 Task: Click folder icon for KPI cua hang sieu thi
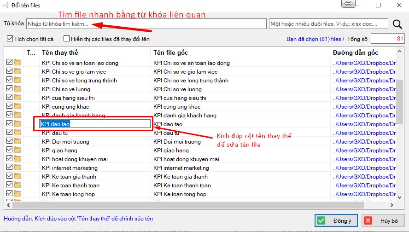(18, 98)
